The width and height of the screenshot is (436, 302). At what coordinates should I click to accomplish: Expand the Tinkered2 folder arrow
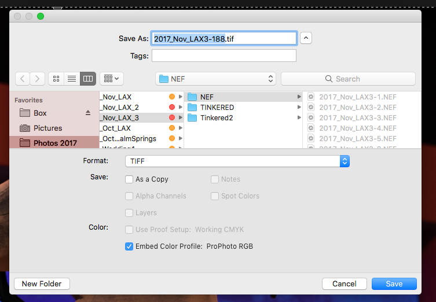tap(299, 117)
